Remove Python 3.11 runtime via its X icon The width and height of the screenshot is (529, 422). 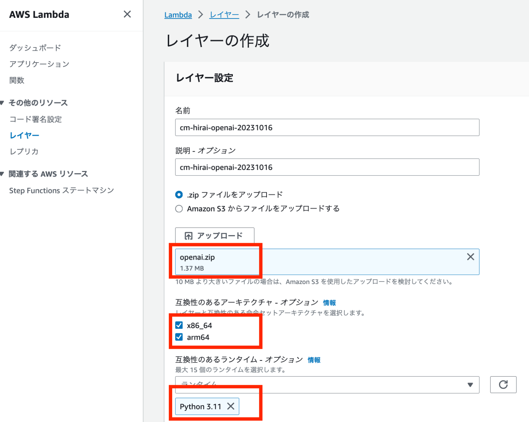coord(231,407)
